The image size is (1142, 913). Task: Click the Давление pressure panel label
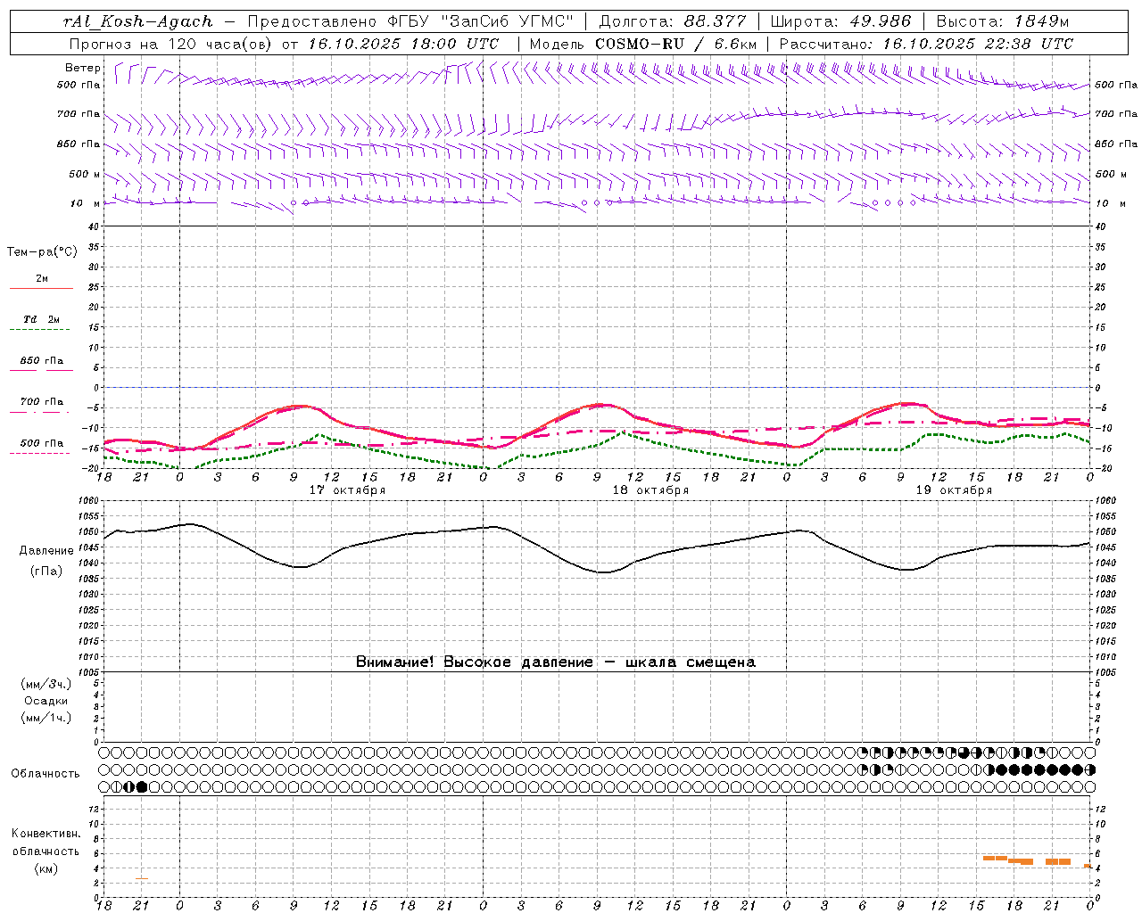click(46, 551)
